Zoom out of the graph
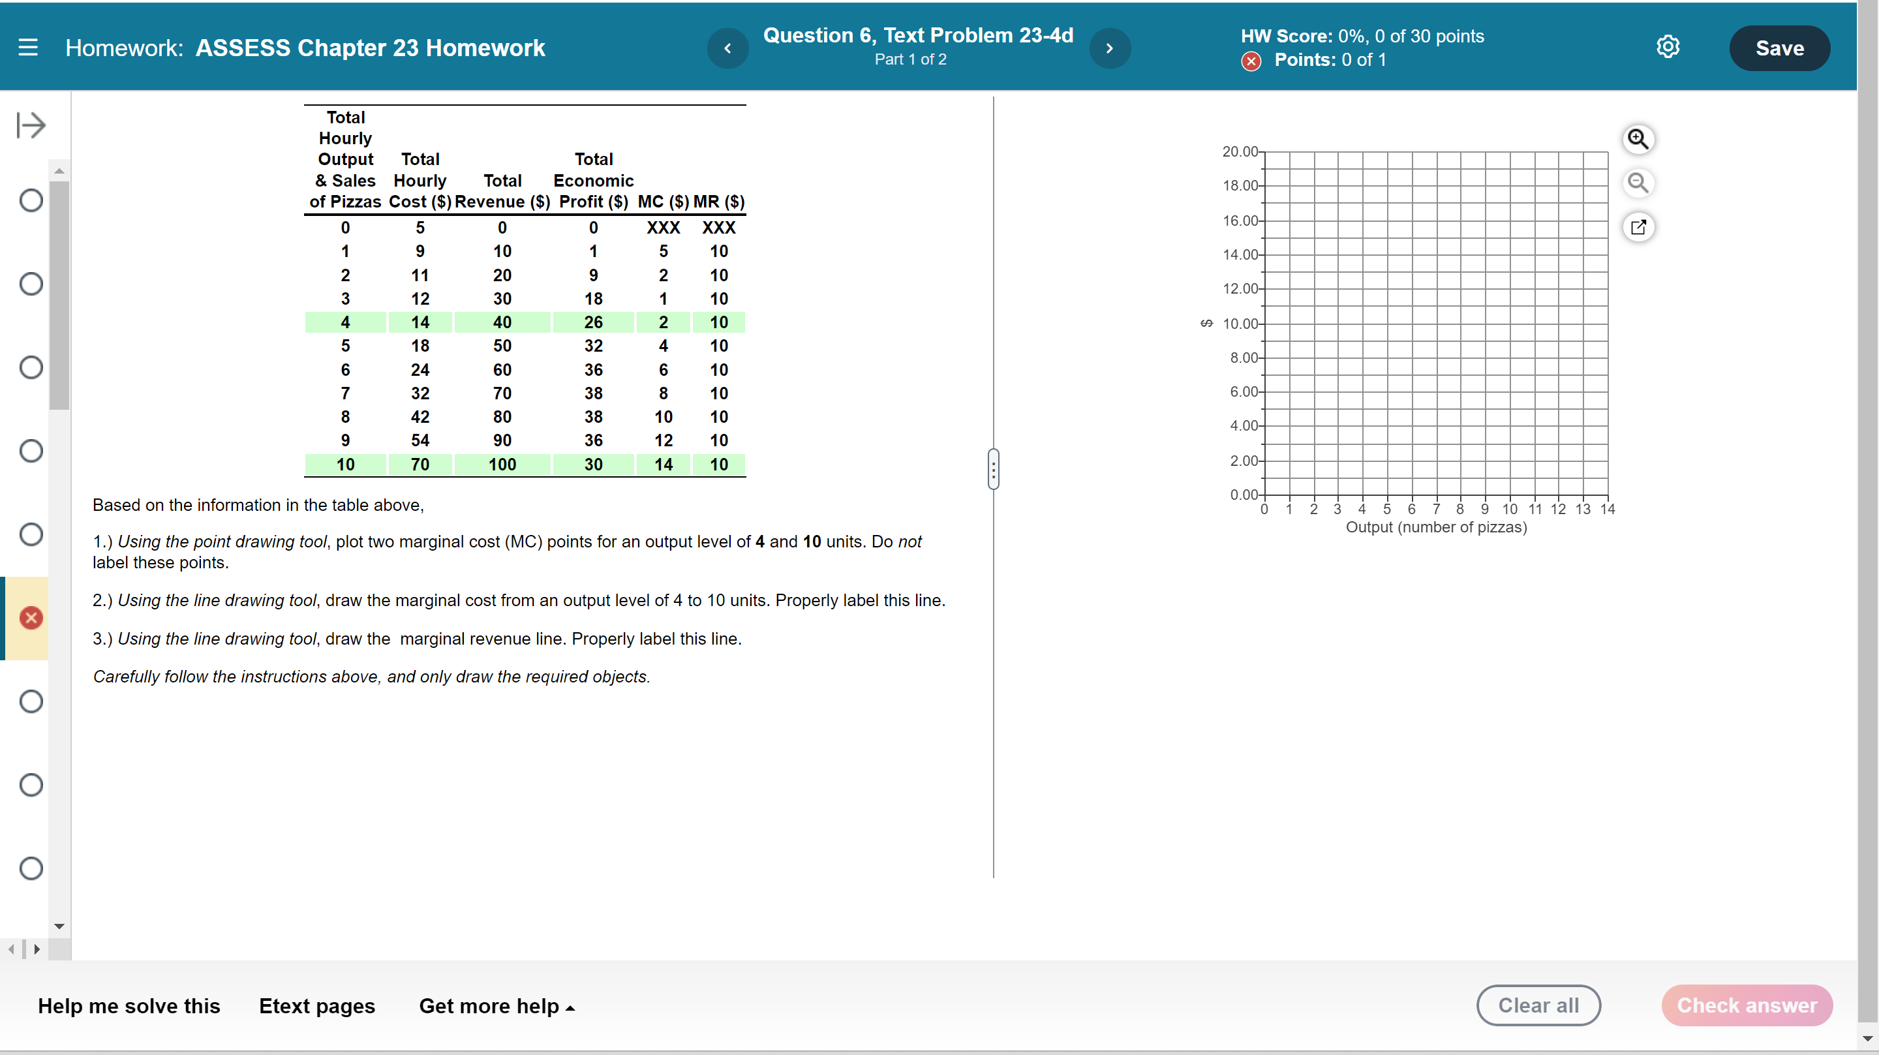Image resolution: width=1879 pixels, height=1055 pixels. click(x=1638, y=183)
